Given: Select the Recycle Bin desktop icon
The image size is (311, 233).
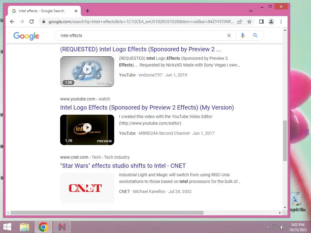Looking at the screenshot, I should [x=297, y=201].
